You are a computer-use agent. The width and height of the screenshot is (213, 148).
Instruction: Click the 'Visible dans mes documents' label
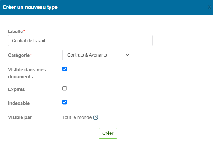27,73
